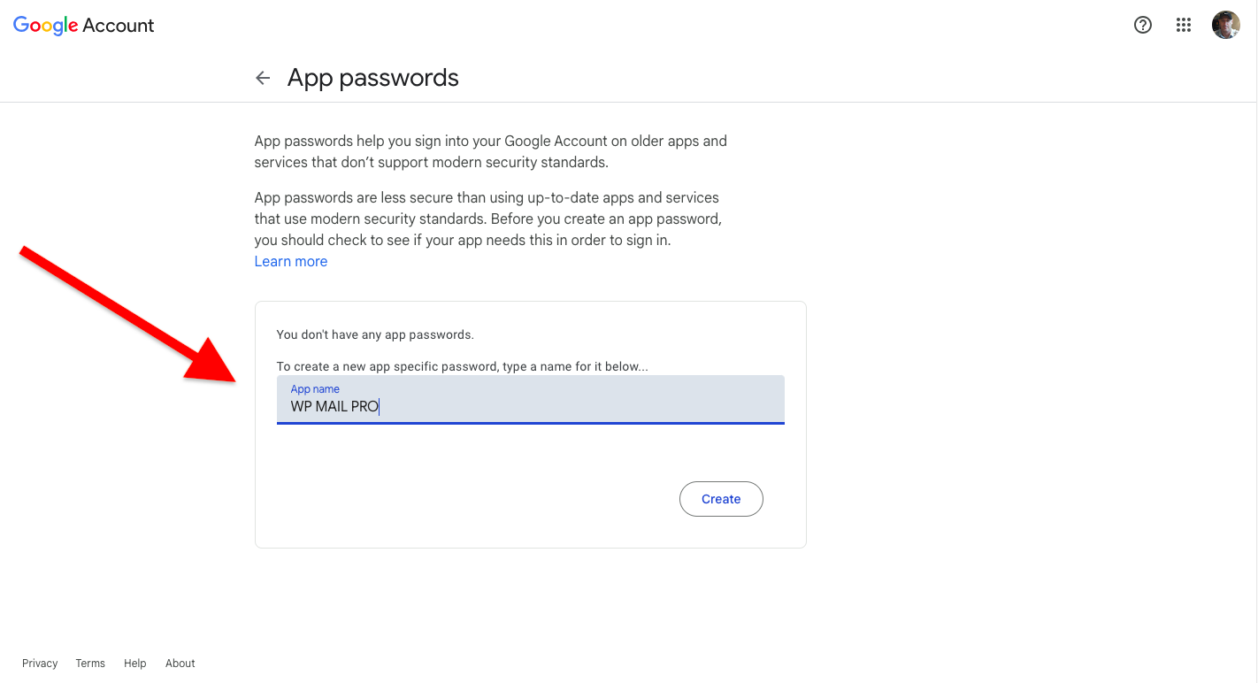This screenshot has height=683, width=1258.
Task: Click the "To create a new app specific password" instruction
Action: pos(462,366)
